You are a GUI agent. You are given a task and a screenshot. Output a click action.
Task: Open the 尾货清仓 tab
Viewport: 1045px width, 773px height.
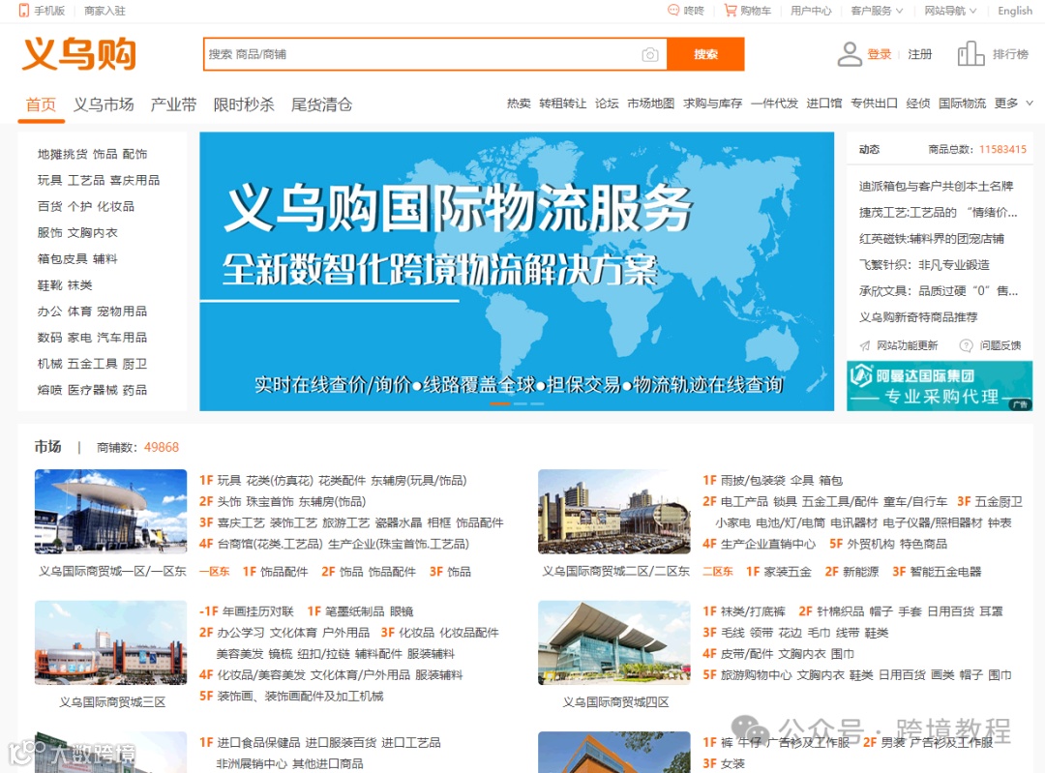(x=321, y=104)
